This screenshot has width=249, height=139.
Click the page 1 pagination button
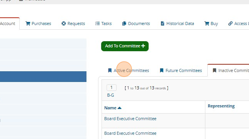point(112,87)
